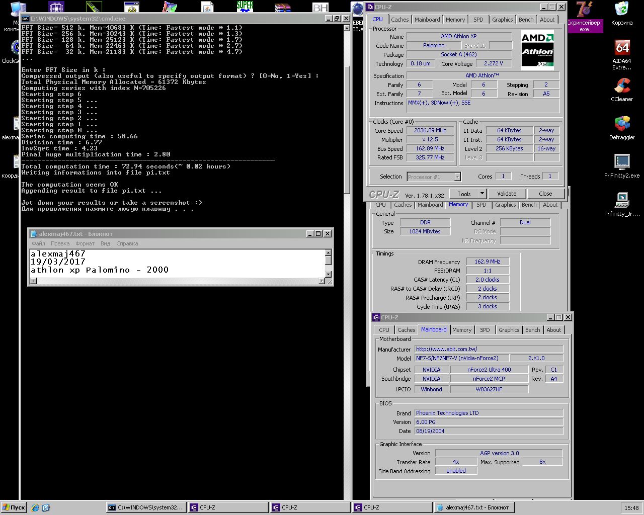644x515 pixels.
Task: Click the Tools button in CPU-Z
Action: 464,194
